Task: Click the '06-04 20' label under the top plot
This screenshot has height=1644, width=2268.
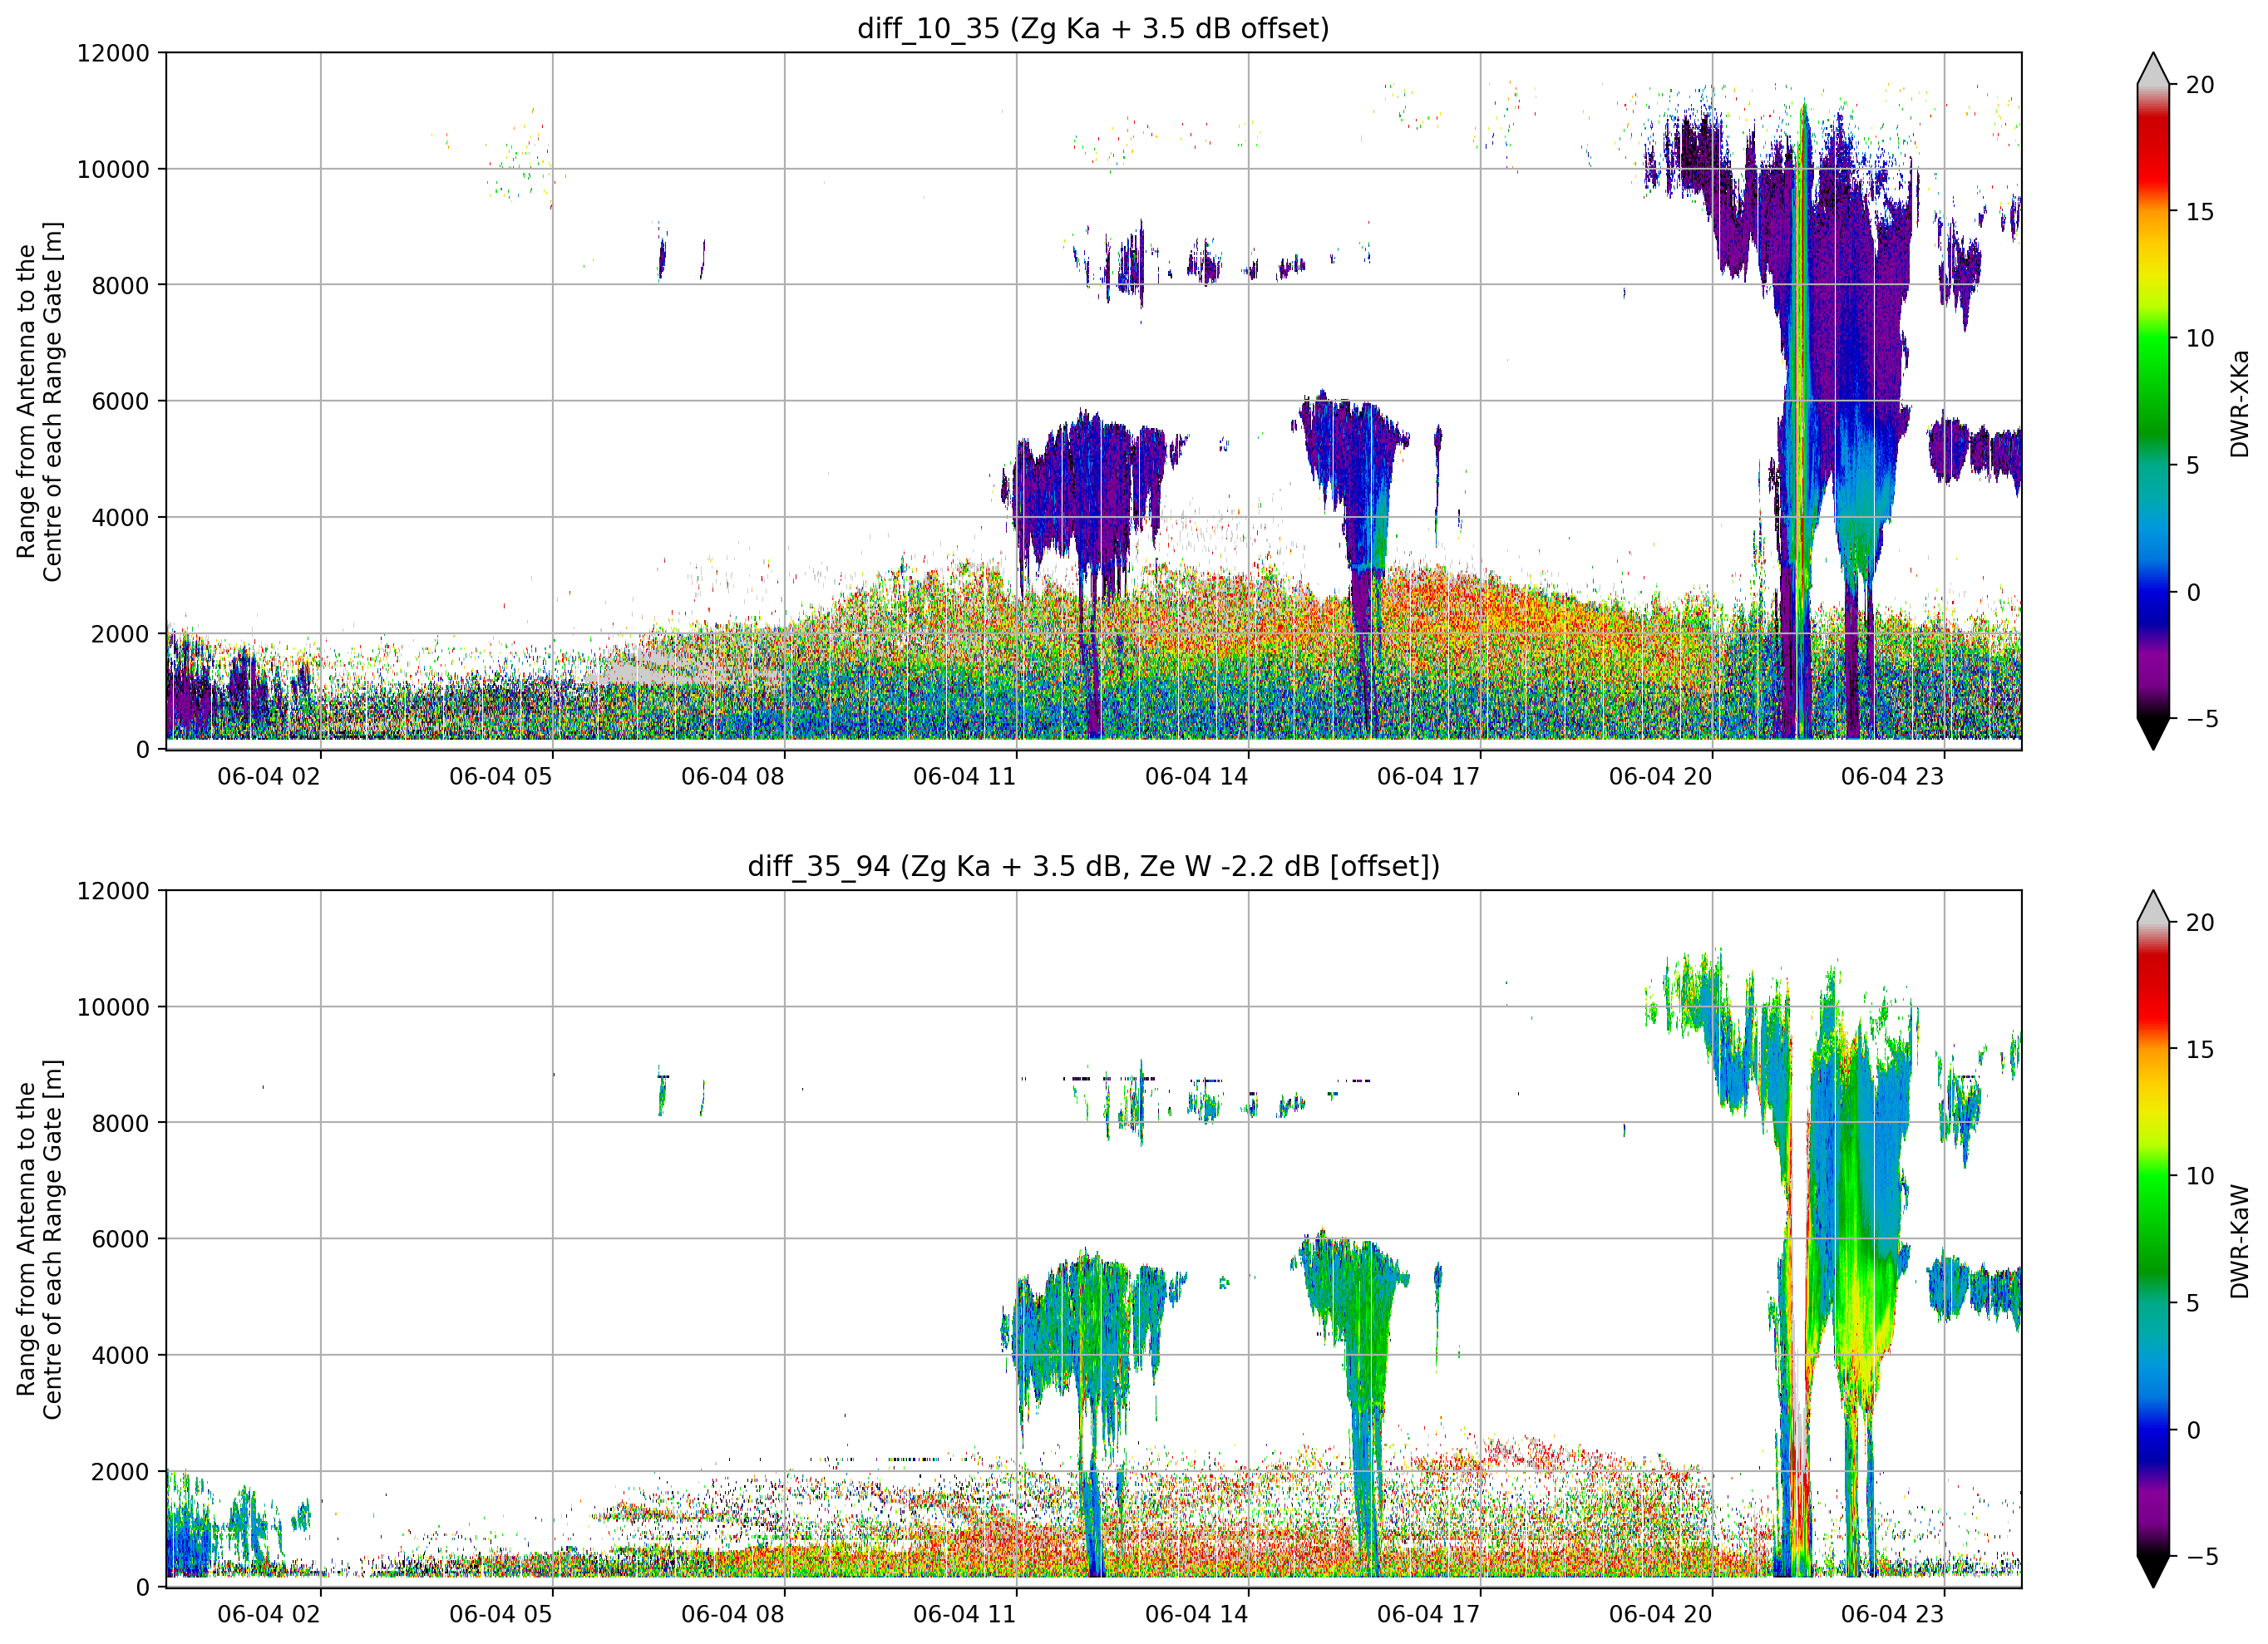Action: pyautogui.click(x=1661, y=776)
